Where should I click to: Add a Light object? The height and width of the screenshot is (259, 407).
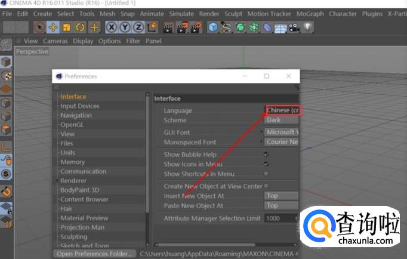(308, 27)
